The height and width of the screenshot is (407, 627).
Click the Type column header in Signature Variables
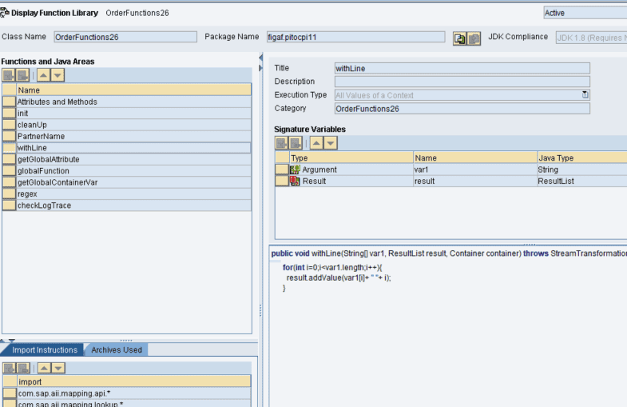click(x=351, y=158)
